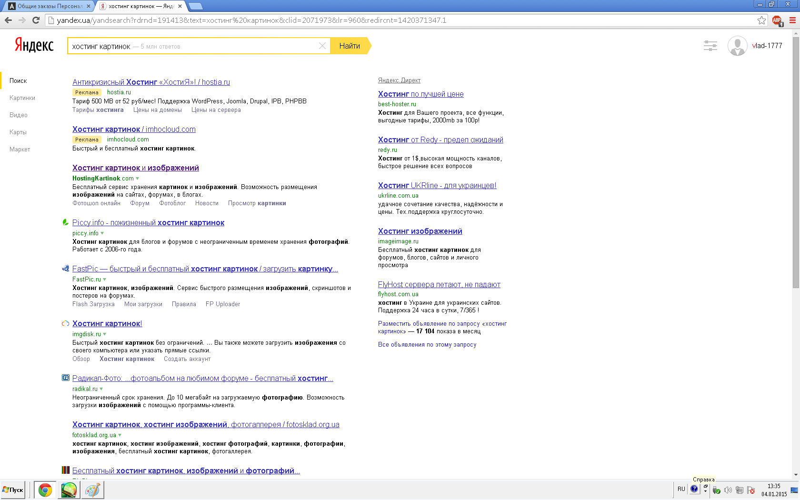Open the Paint app in the taskbar
Screen dimensions: 800x500
pos(92,490)
